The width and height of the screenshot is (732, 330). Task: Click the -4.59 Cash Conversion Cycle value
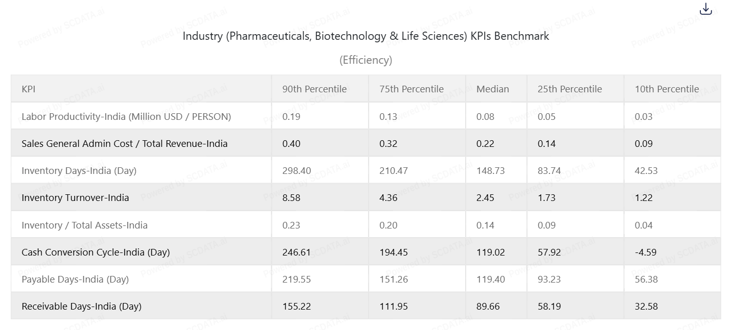646,252
